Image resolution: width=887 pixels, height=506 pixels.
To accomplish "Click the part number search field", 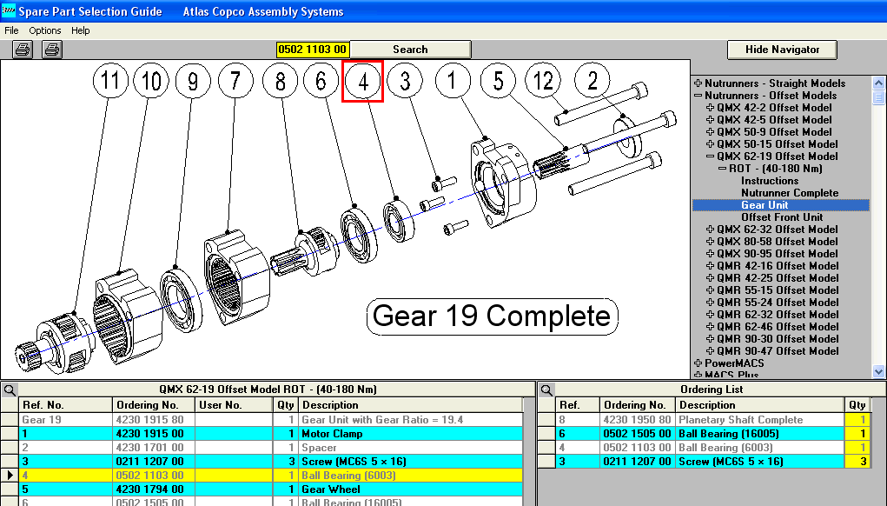I will coord(313,50).
